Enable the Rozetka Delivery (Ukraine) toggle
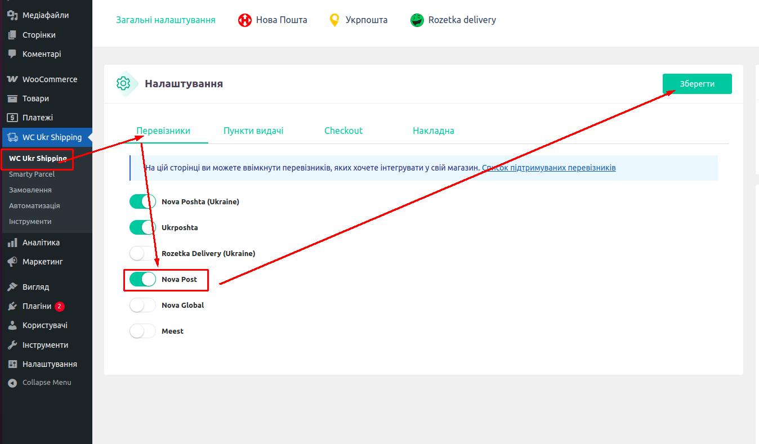 coord(142,253)
